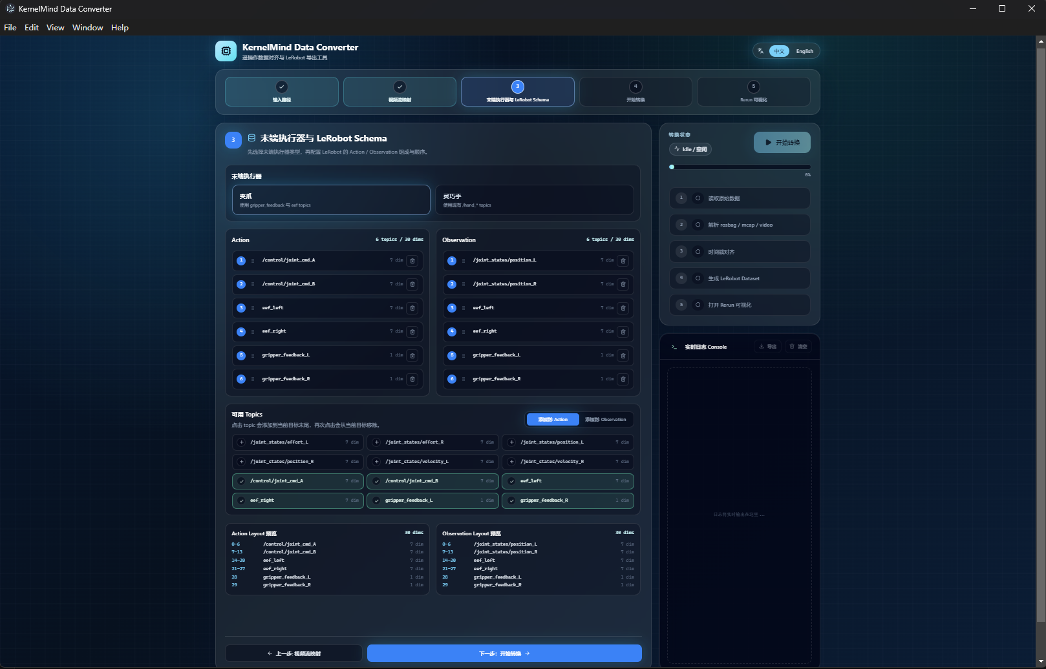
Task: Uncheck the eef_left available topic
Action: (568, 481)
